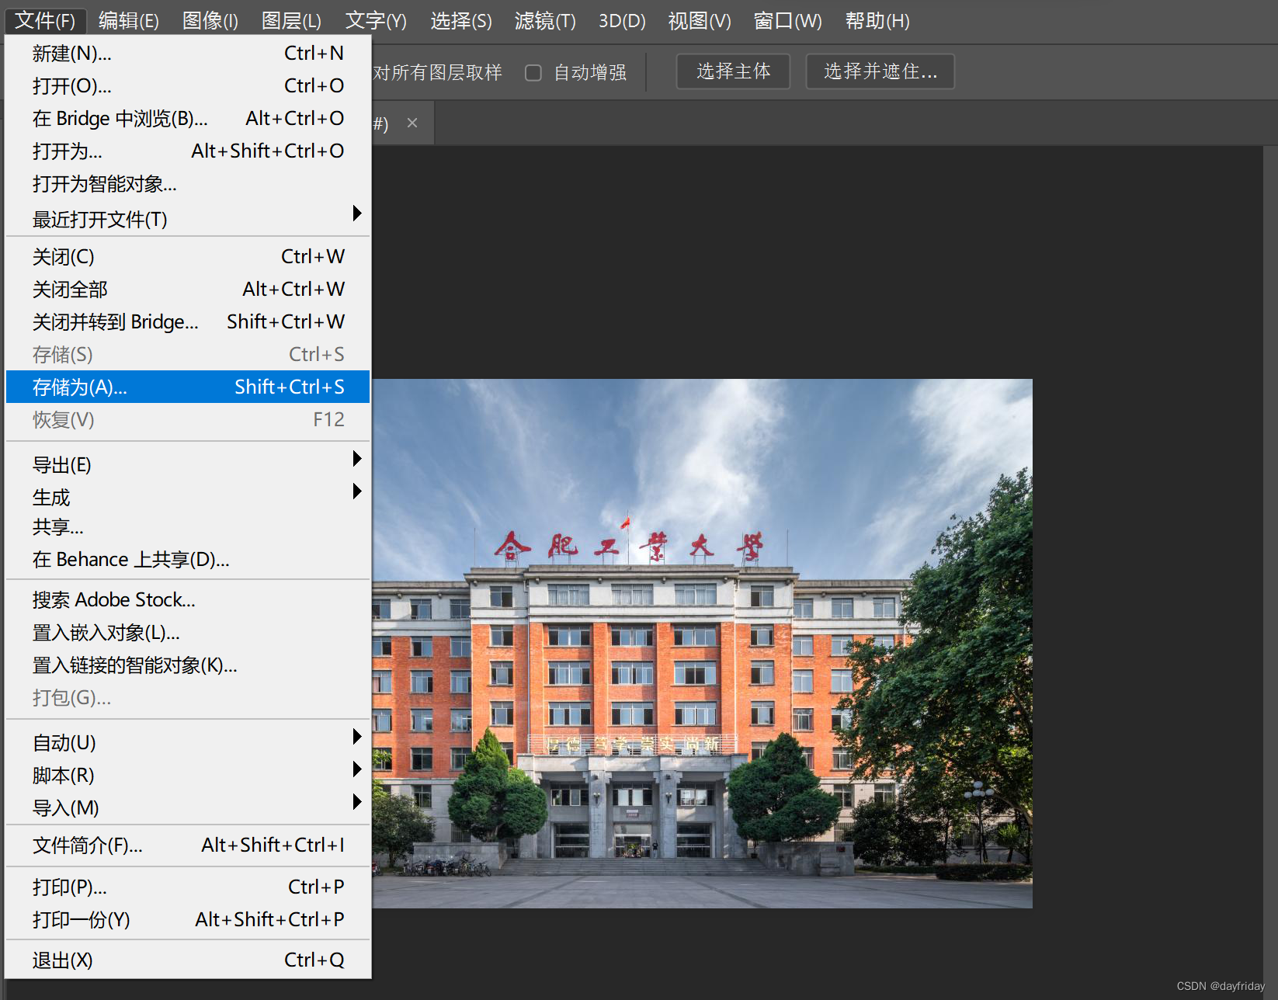Open the 窗口(W) menu
Image resolution: width=1278 pixels, height=1000 pixels.
[x=787, y=20]
